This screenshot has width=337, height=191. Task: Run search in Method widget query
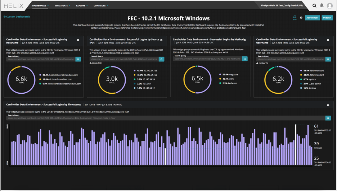[245, 59]
